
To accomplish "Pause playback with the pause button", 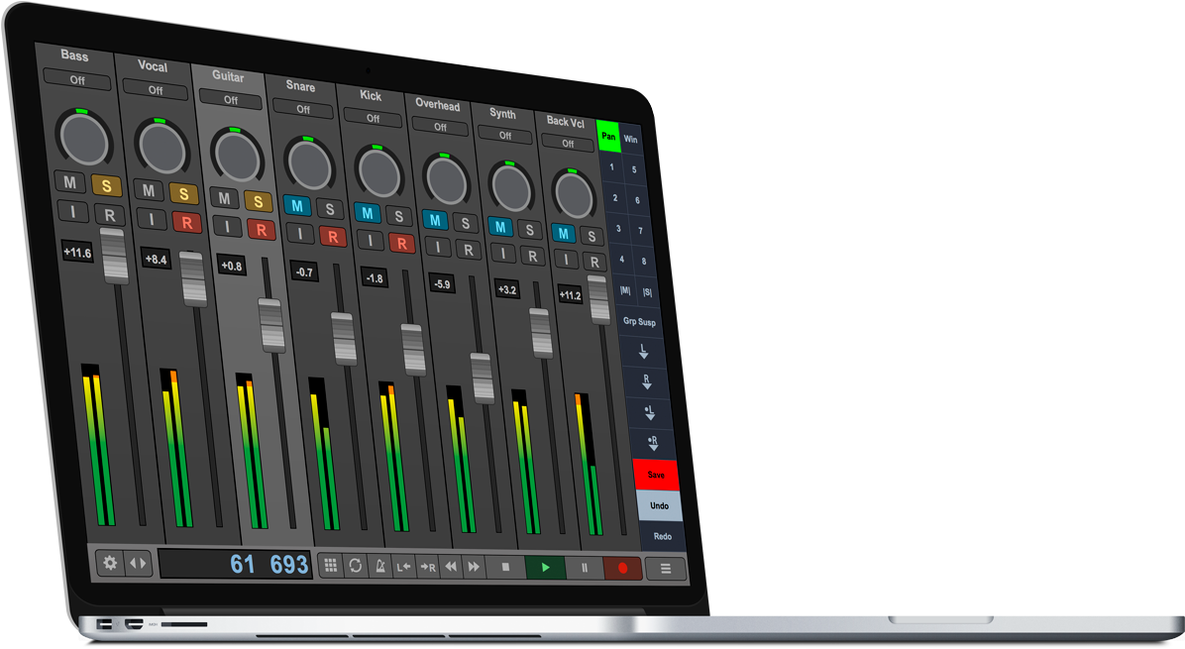I will [585, 568].
